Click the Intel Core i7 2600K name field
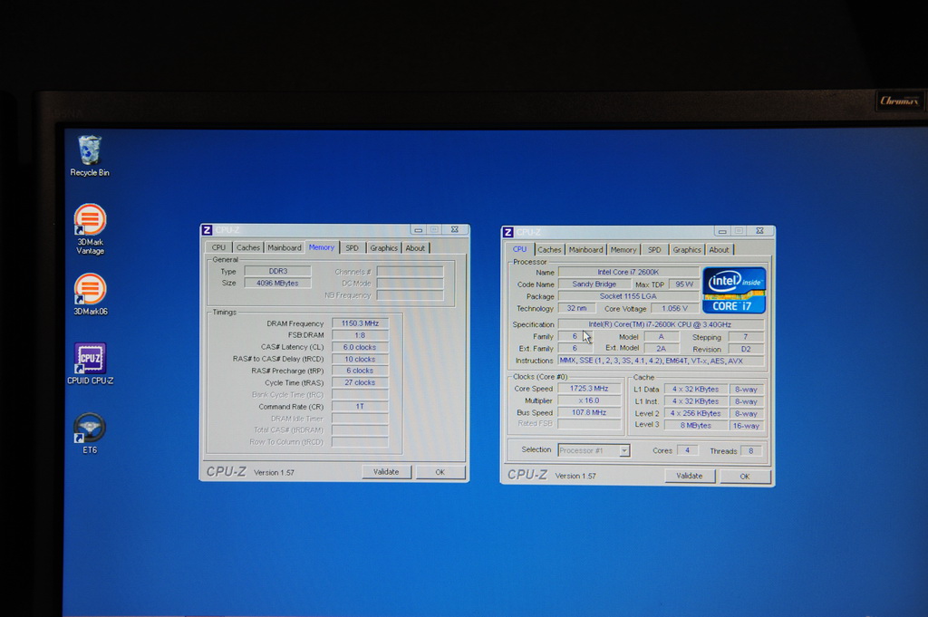928x617 pixels. (x=628, y=272)
